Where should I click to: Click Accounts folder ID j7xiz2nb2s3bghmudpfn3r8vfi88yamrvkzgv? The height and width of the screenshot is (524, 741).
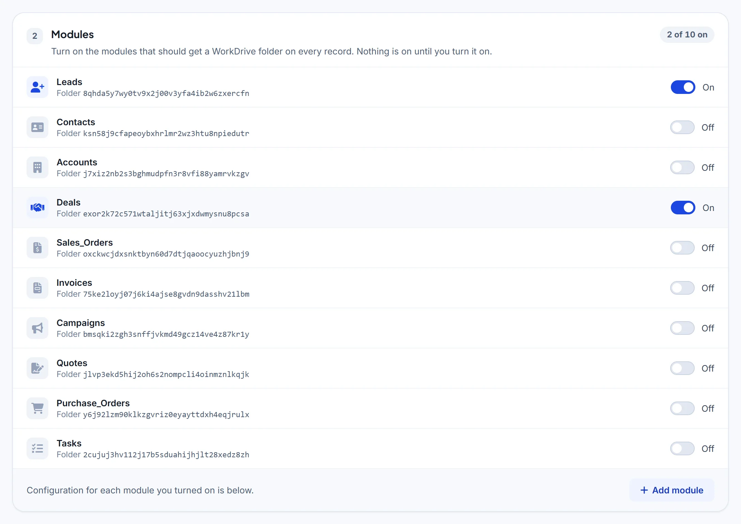click(166, 174)
